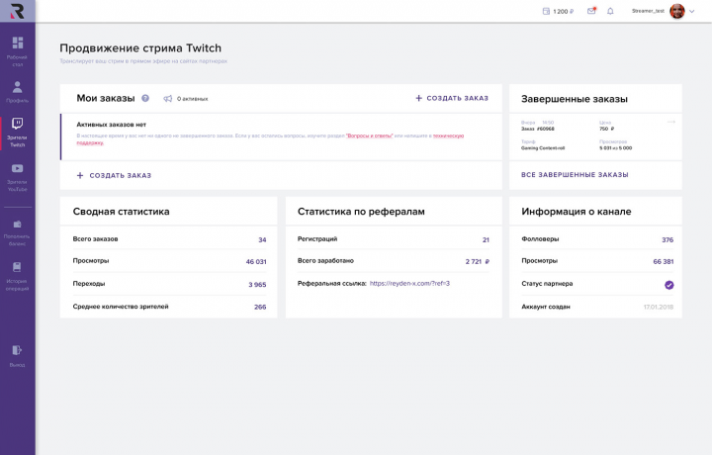Click the bottom СОЗДАТЬ ЗАКАЗ button
Image resolution: width=712 pixels, height=455 pixels.
click(x=114, y=175)
